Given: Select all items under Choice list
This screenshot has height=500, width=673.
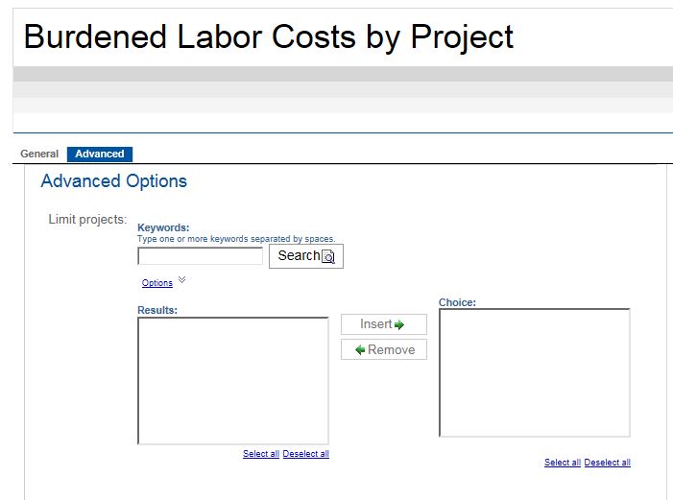Looking at the screenshot, I should 563,463.
